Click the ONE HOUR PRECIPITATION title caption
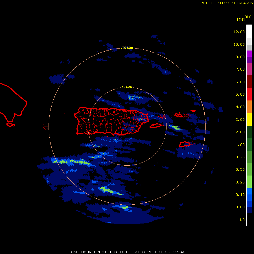The height and width of the screenshot is (254, 254). pyautogui.click(x=128, y=252)
